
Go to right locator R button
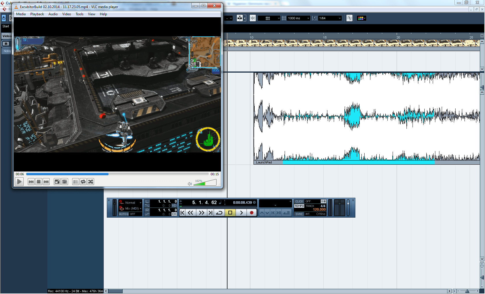[x=147, y=210]
